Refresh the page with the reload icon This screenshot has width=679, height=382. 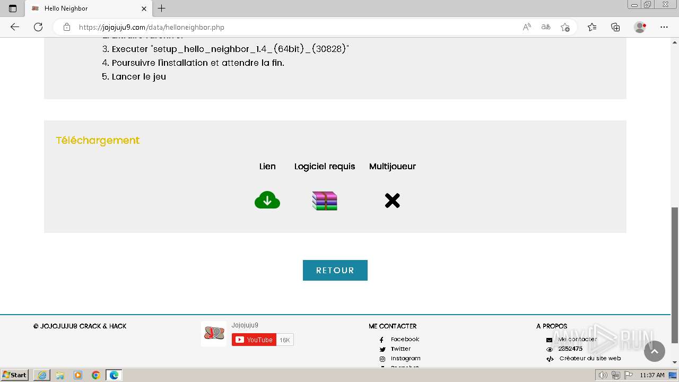38,27
